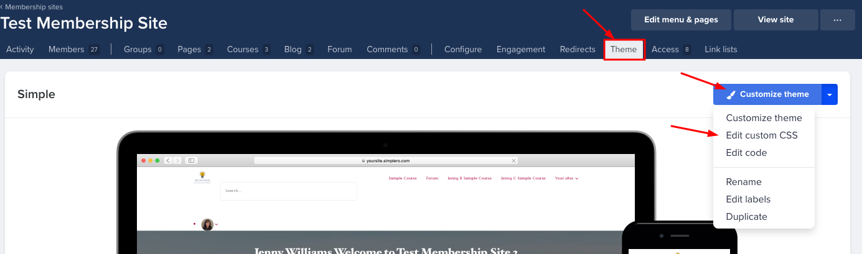Image resolution: width=862 pixels, height=254 pixels.
Task: Go back to Membership sites link
Action: point(32,7)
